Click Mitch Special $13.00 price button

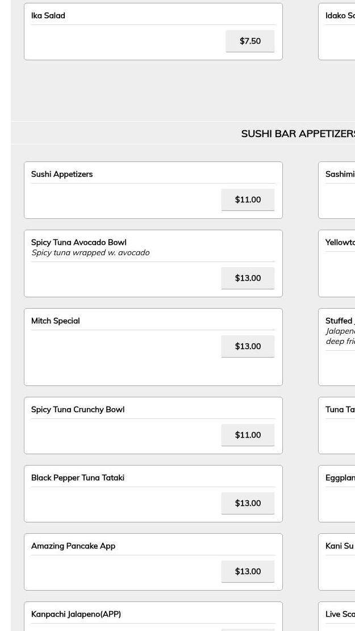248,346
